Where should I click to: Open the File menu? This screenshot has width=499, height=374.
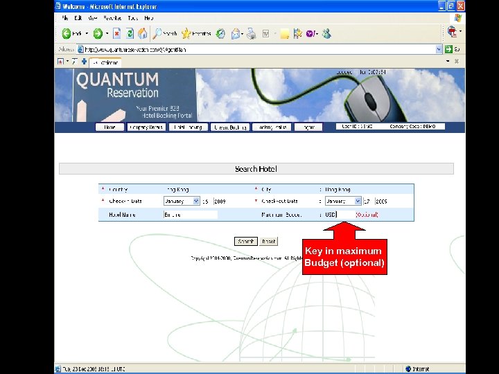tap(65, 18)
